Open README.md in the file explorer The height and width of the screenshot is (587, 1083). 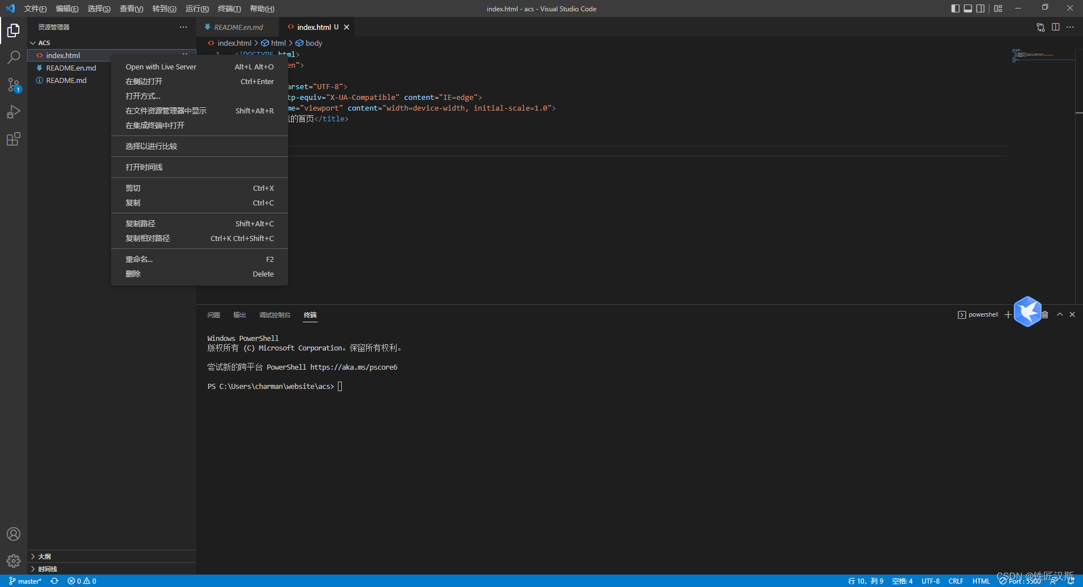67,80
